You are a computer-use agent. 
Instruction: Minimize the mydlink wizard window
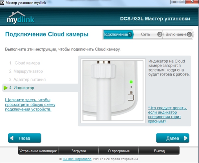[175, 2]
